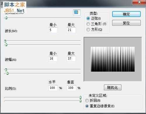Click the generators count field showing 20
146x114 pixels.
(x=77, y=13)
